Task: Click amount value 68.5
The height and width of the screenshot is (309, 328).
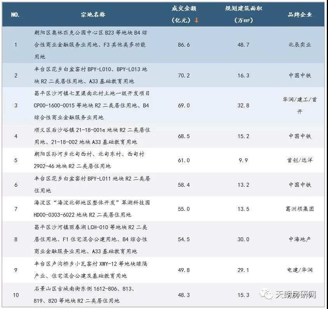Action: 184,136
